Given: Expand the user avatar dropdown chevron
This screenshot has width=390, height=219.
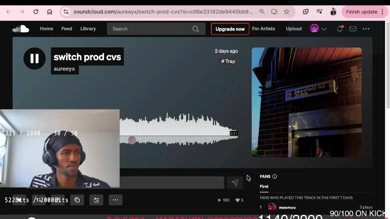Looking at the screenshot, I should [x=324, y=29].
